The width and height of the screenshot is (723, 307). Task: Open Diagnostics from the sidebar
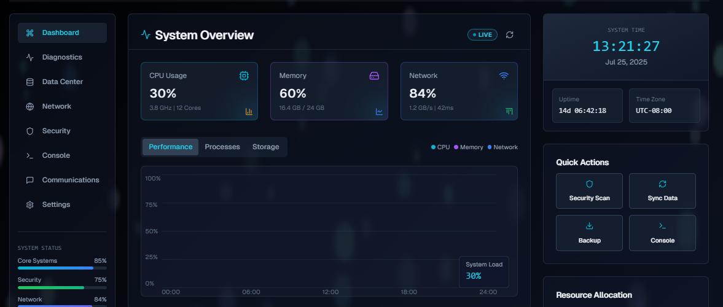tap(62, 57)
